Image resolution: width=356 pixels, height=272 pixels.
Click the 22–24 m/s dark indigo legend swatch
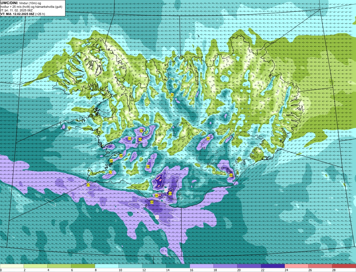click(273, 266)
